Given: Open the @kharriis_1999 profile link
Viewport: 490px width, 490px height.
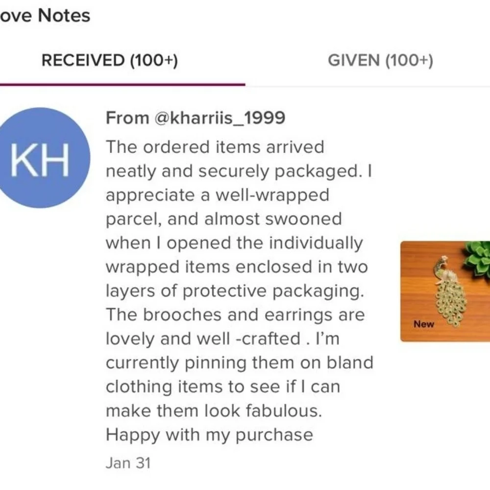Looking at the screenshot, I should click(x=220, y=118).
